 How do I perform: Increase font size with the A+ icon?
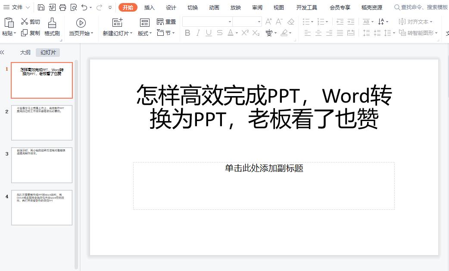(268, 20)
